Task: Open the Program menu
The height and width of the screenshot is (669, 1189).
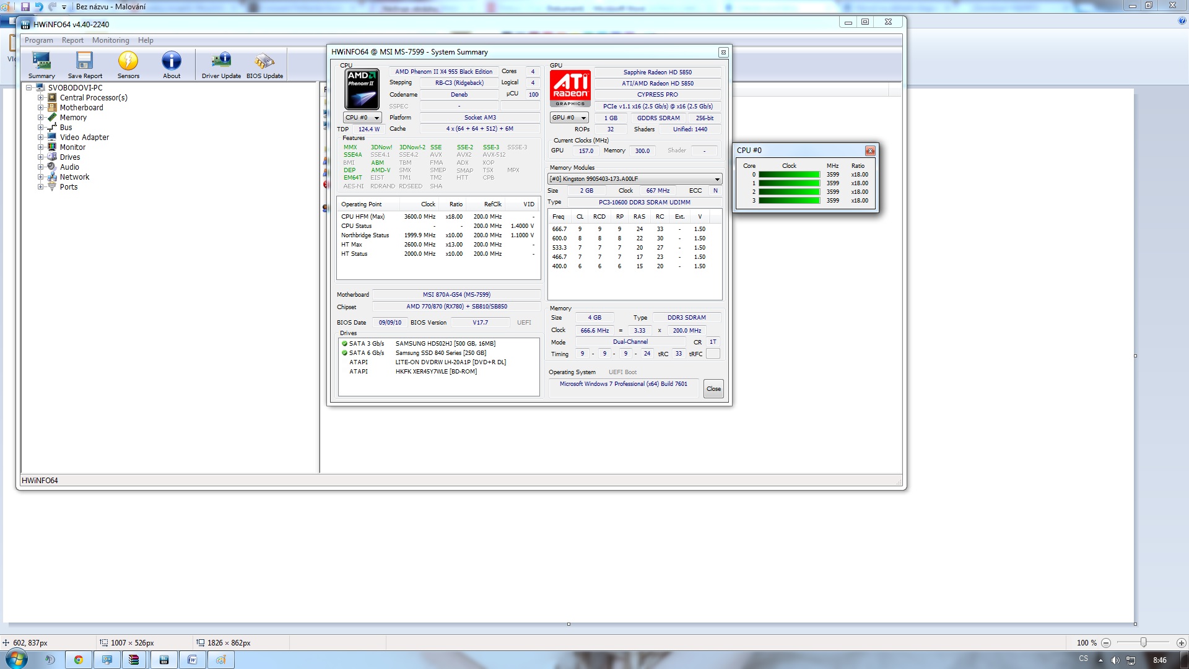Action: (x=39, y=40)
